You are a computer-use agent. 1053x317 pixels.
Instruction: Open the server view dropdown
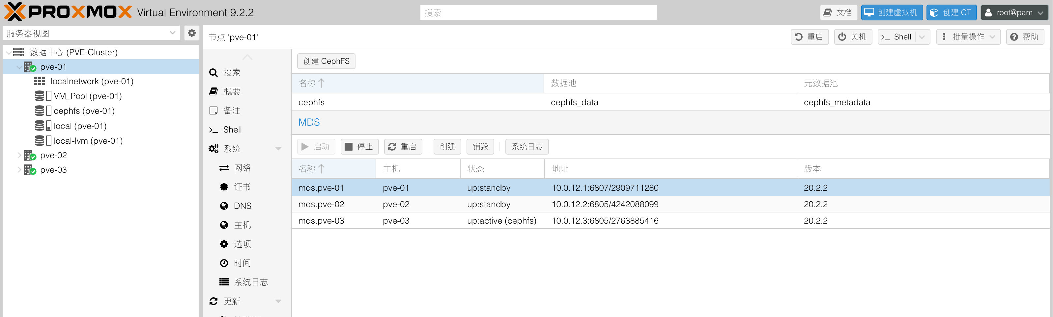(x=173, y=33)
